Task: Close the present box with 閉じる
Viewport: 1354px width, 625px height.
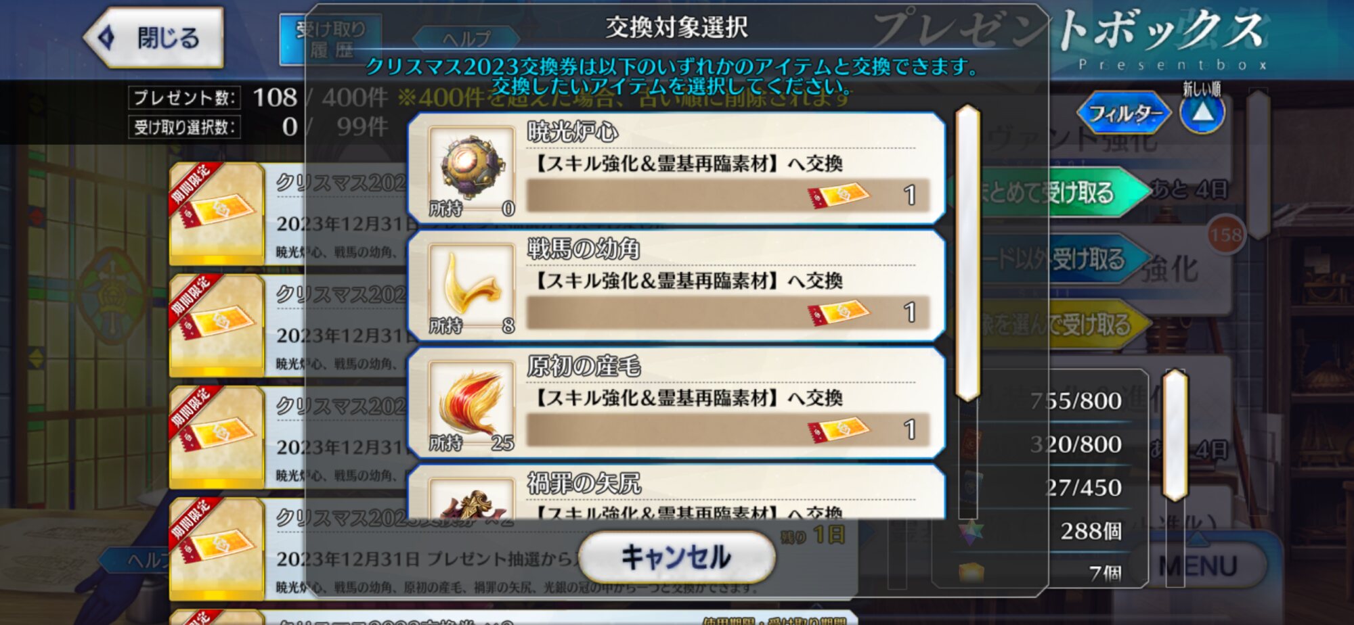Action: [154, 37]
